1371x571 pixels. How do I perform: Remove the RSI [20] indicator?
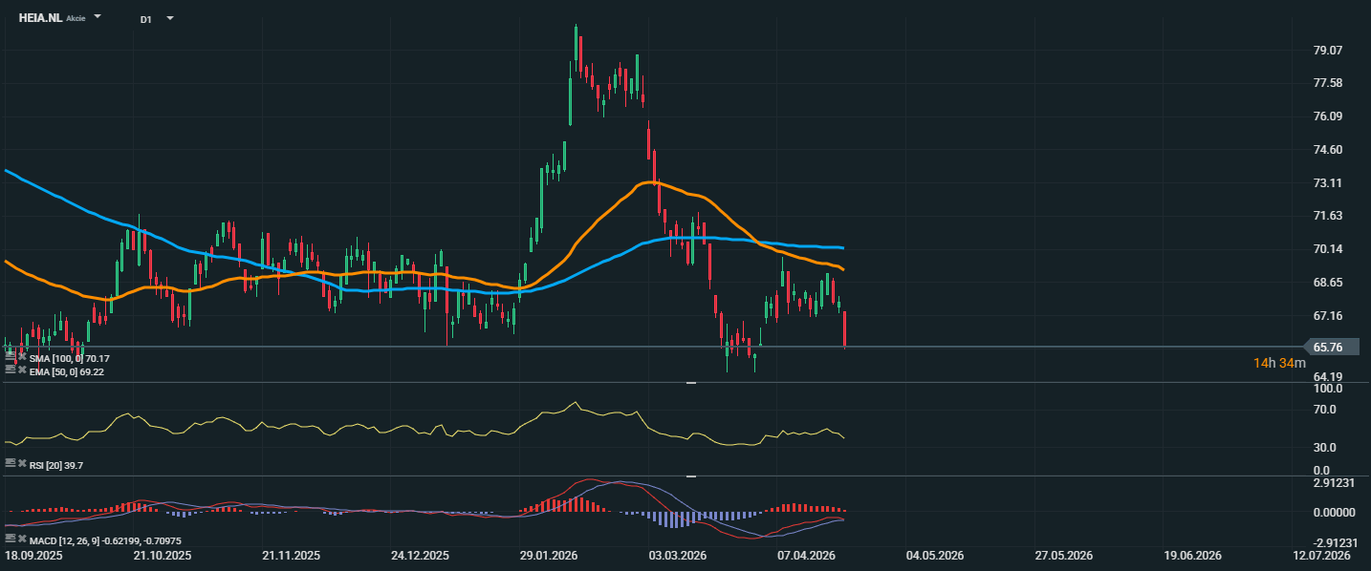coord(22,462)
